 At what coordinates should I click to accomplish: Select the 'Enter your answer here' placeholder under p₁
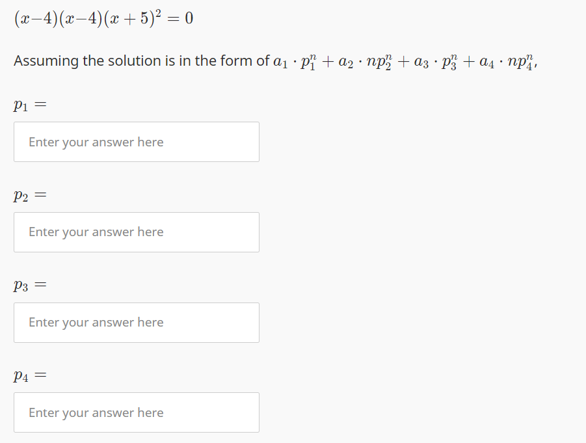click(95, 142)
